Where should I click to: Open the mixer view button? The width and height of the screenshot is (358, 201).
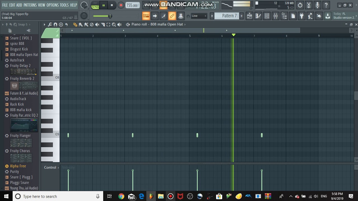275,16
